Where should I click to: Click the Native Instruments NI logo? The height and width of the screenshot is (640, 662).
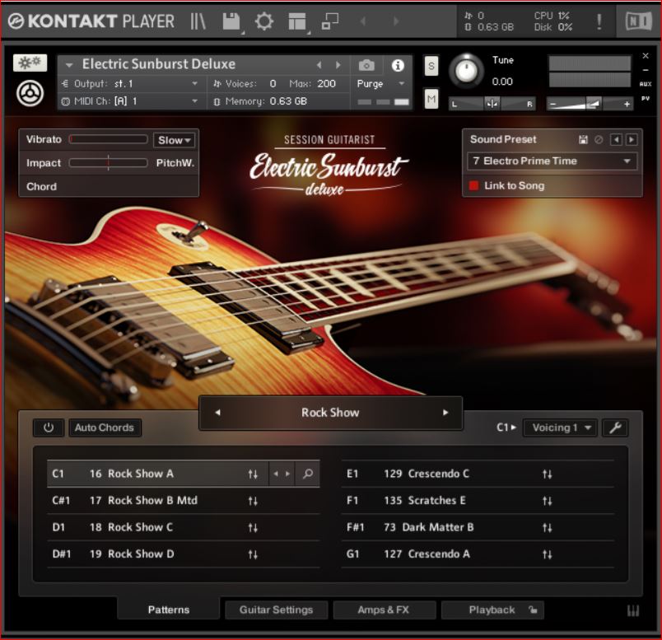tap(638, 21)
